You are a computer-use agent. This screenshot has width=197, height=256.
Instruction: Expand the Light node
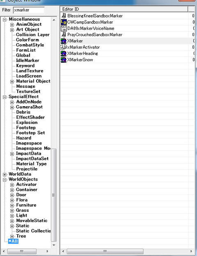coord(12,216)
